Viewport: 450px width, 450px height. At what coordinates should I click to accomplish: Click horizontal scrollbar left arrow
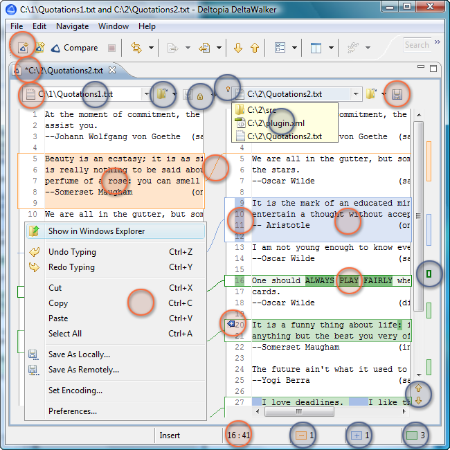click(258, 411)
